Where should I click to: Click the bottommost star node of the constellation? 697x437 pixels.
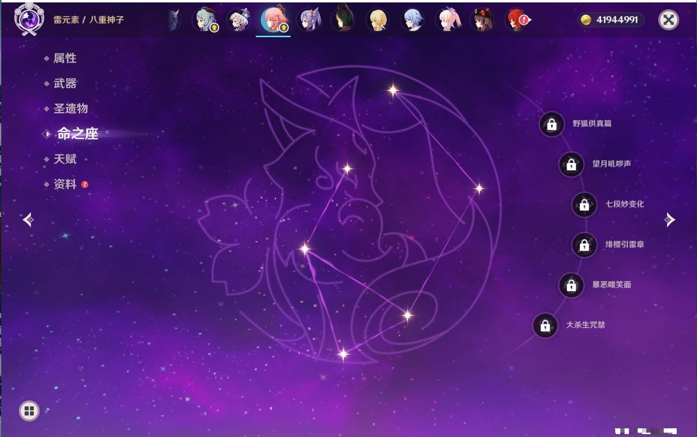pos(343,355)
